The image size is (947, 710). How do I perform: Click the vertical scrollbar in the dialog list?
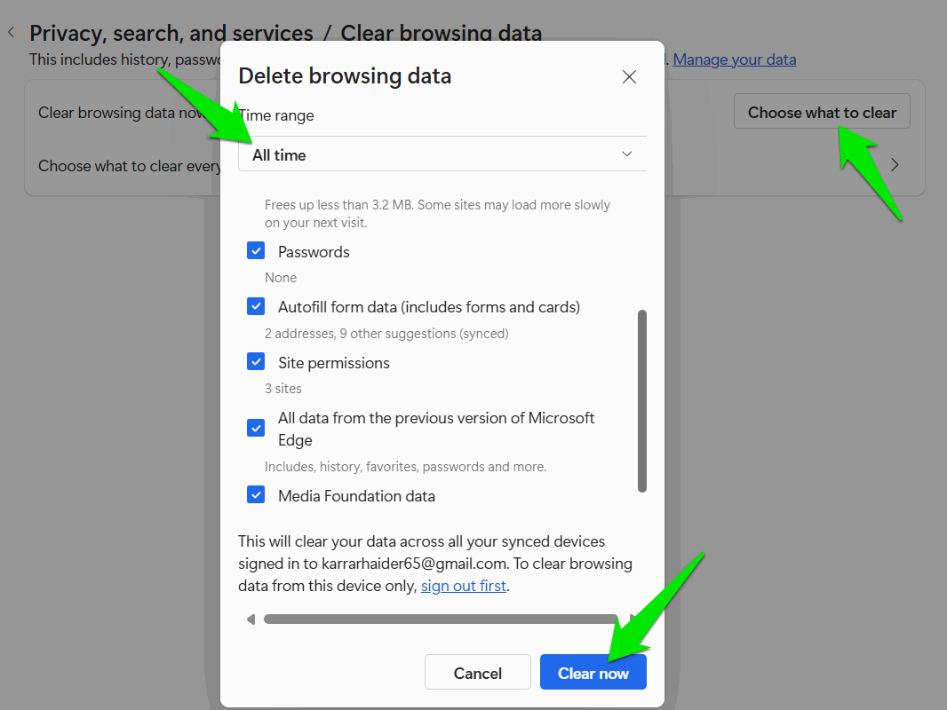coord(641,399)
